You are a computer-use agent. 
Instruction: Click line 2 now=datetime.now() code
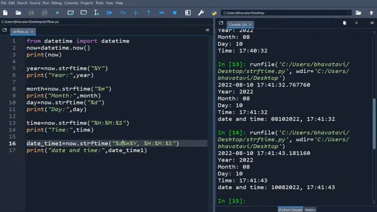[58, 48]
